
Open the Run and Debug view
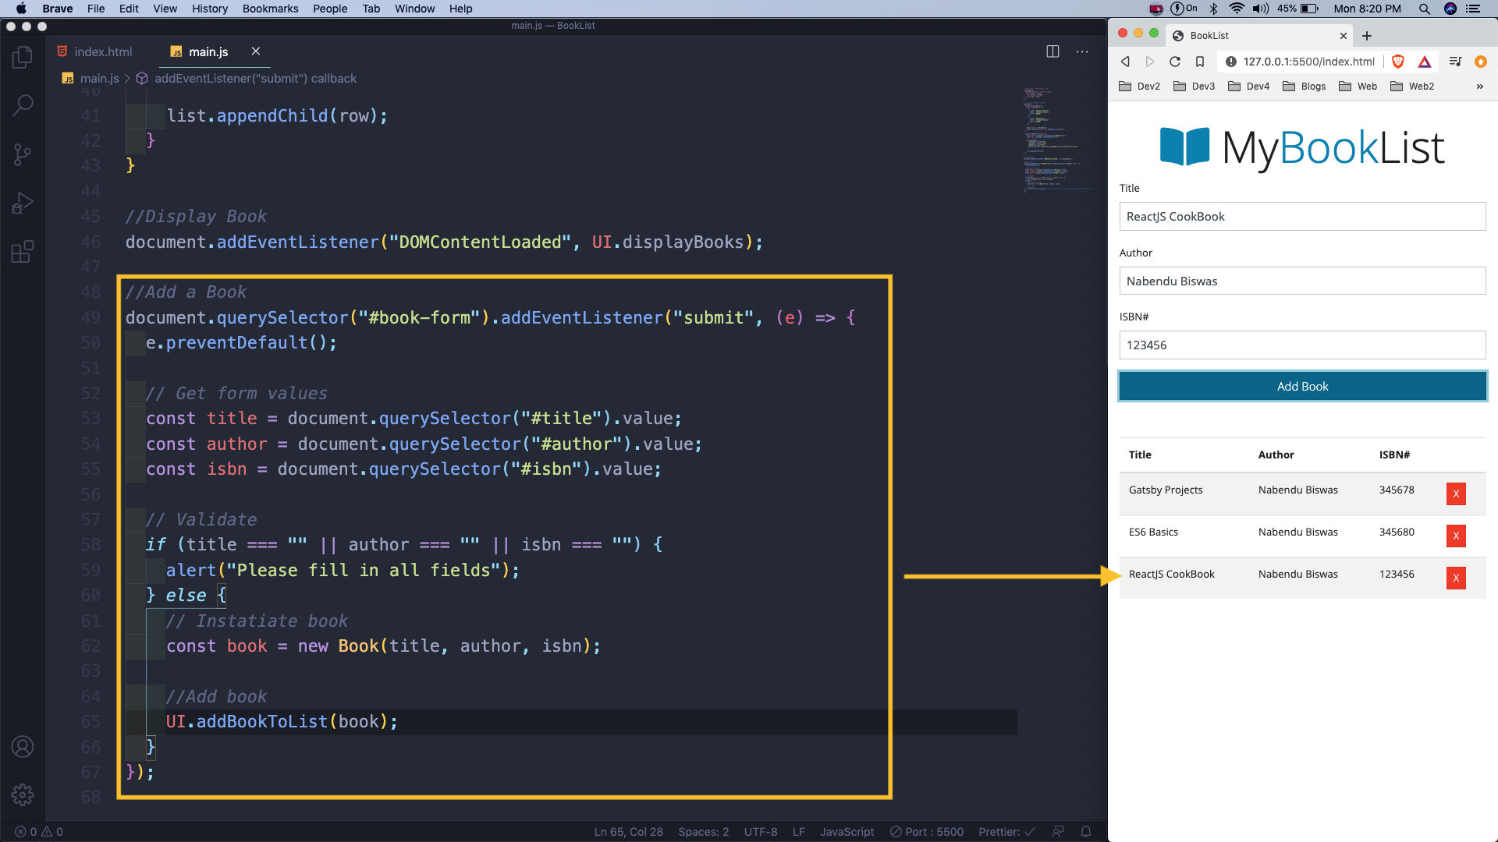tap(23, 203)
